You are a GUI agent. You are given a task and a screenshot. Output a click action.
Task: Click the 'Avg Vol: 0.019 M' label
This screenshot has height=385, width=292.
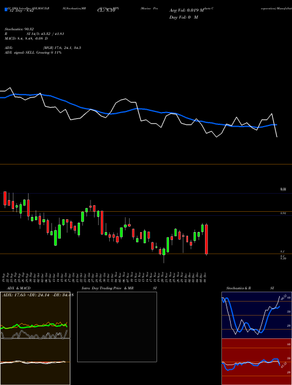[186, 10]
